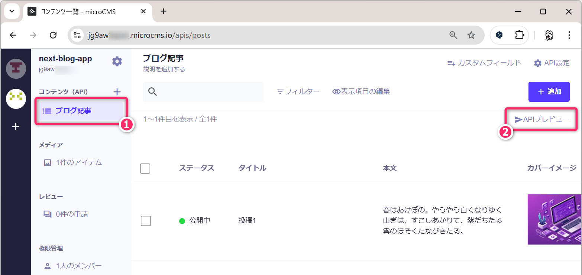The width and height of the screenshot is (582, 275).
Task: Open the フィルター filter options
Action: [x=298, y=91]
